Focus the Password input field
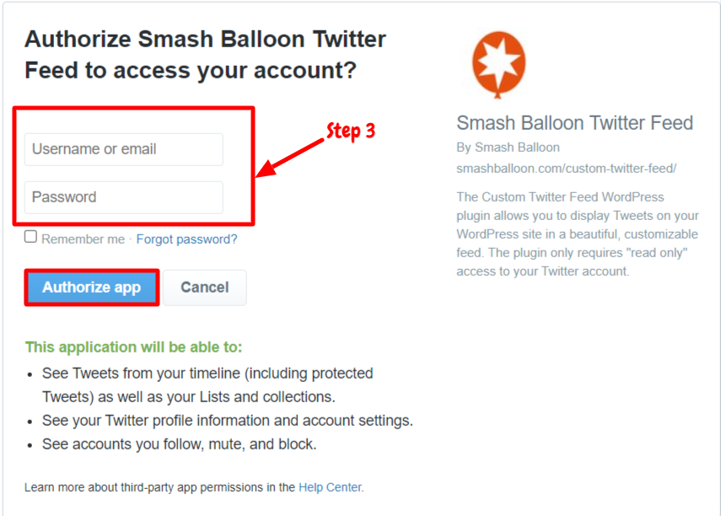This screenshot has height=516, width=721. [124, 197]
